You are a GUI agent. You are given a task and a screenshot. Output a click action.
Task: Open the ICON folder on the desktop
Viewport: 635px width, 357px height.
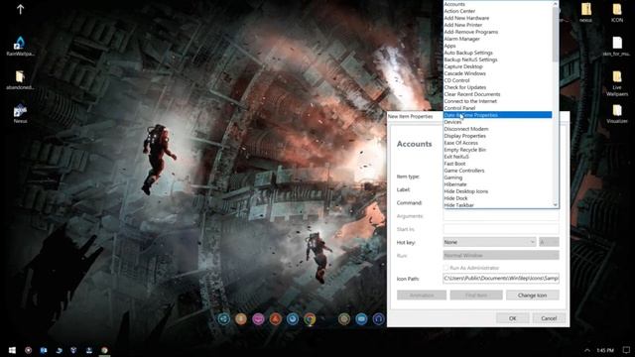(617, 13)
